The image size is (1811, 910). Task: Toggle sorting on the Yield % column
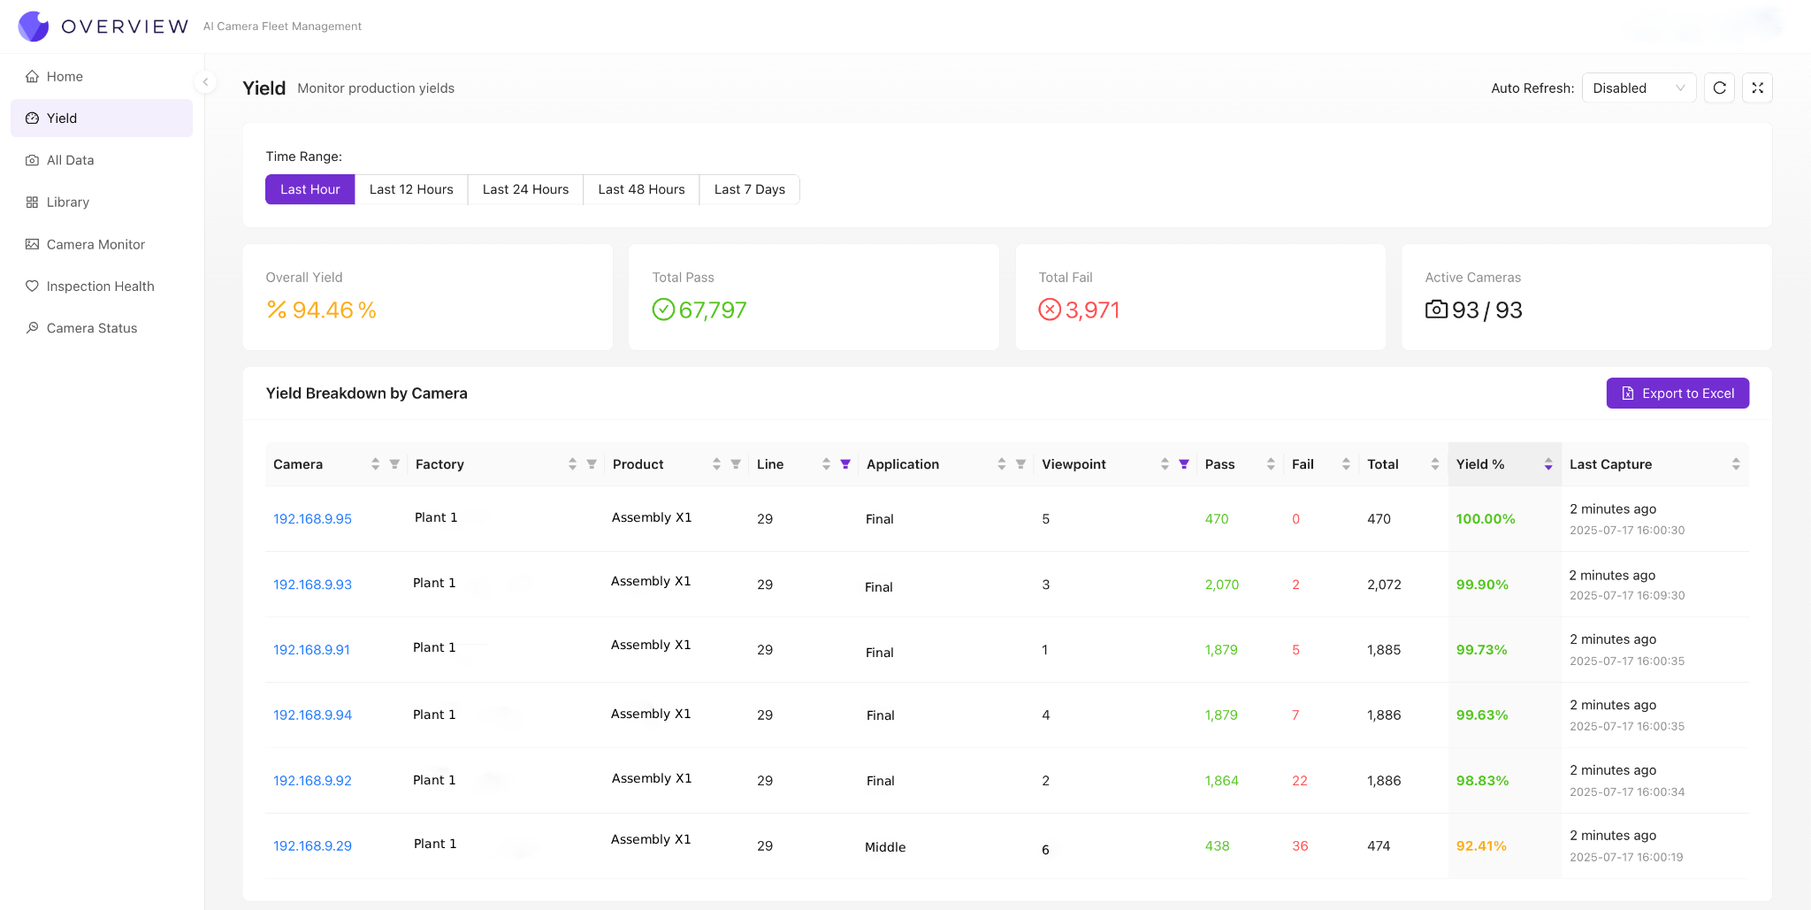coord(1548,463)
